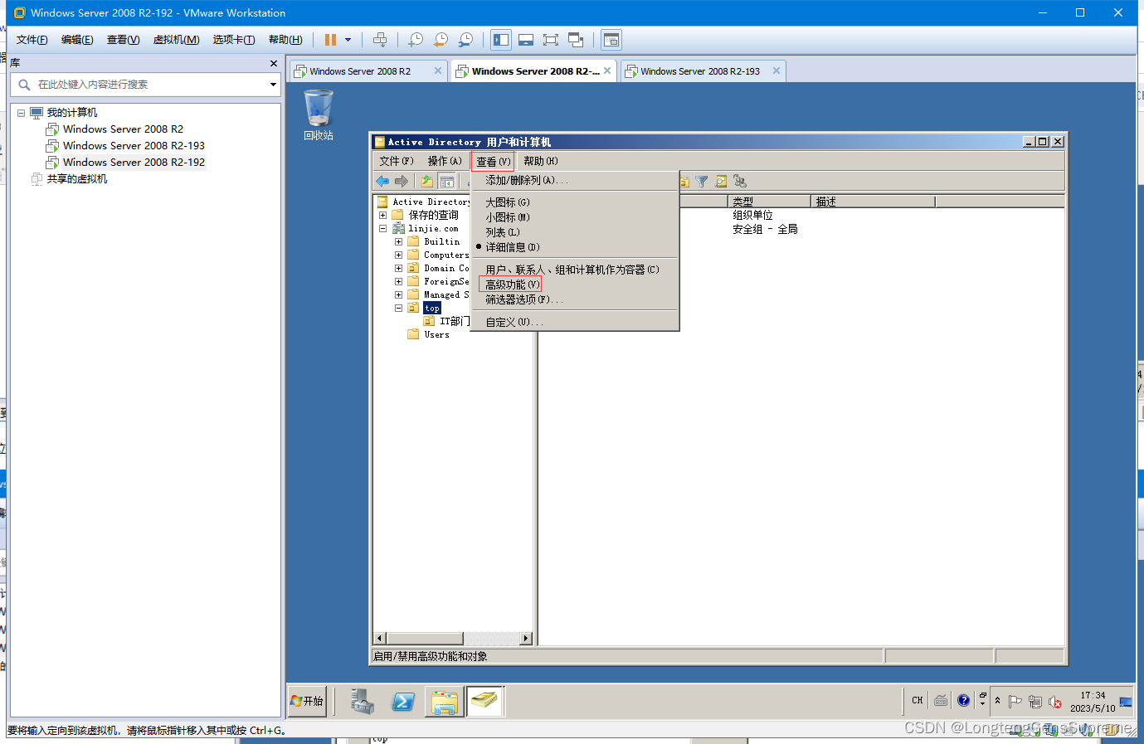Screen dimensions: 1144x744
Task: Close the Windows Server 2008 R2-193 tab
Action: click(x=776, y=71)
